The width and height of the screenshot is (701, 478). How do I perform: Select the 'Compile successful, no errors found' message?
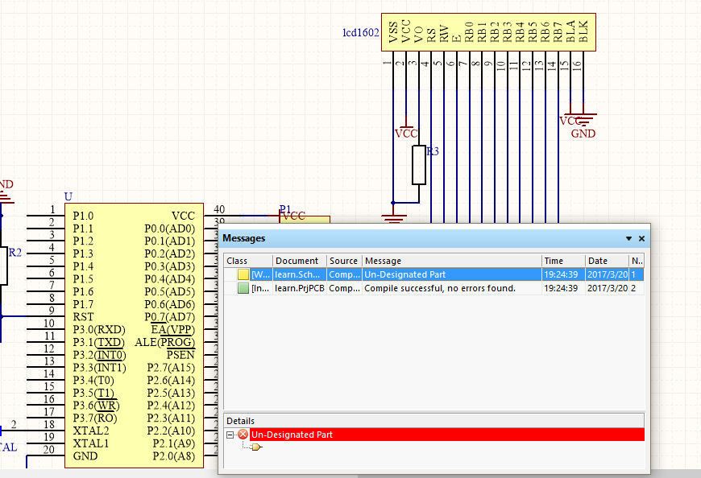click(x=440, y=288)
